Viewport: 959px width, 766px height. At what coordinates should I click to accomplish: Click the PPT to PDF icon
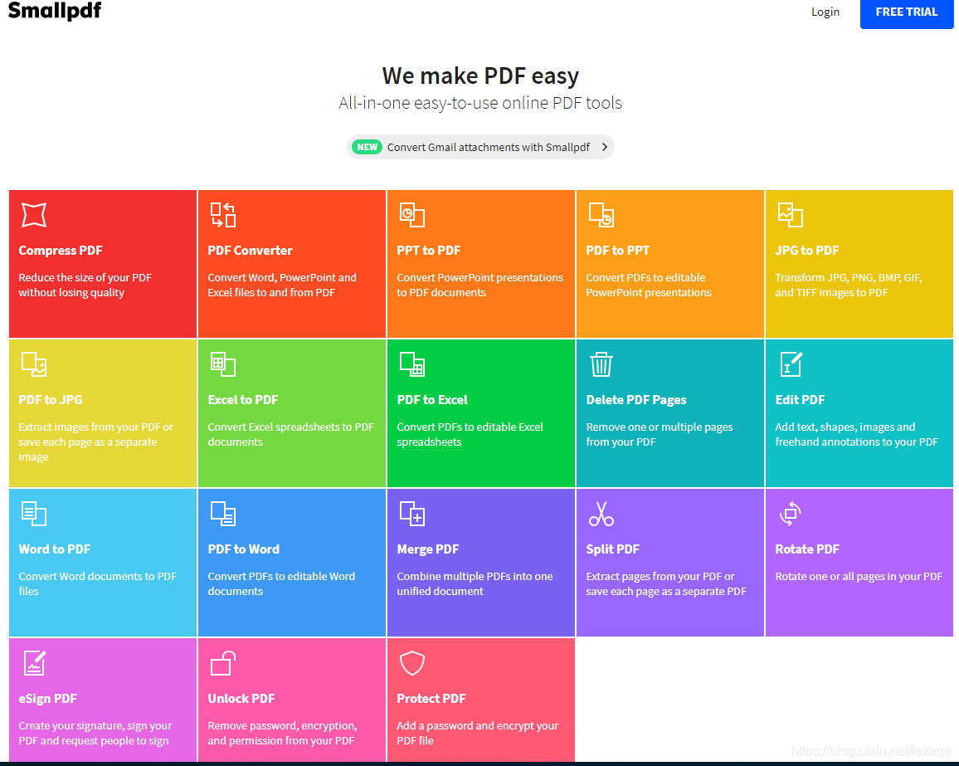(x=412, y=215)
